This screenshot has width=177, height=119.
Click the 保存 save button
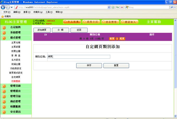pos(89,66)
